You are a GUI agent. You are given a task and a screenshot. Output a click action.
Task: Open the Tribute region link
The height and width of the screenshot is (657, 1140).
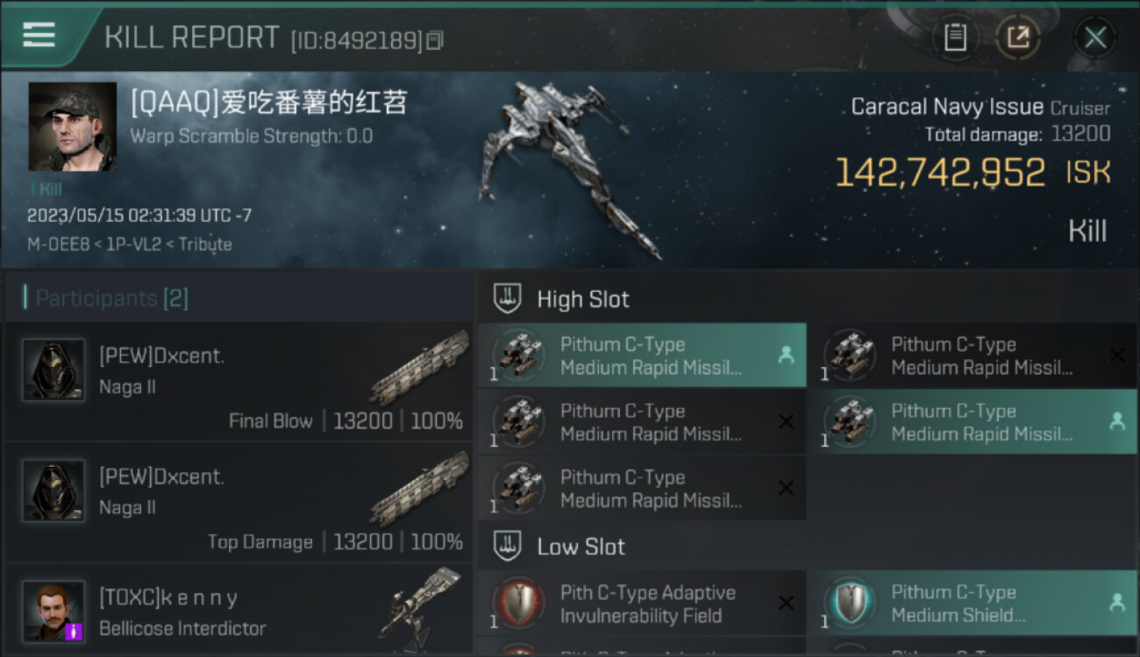pos(205,244)
